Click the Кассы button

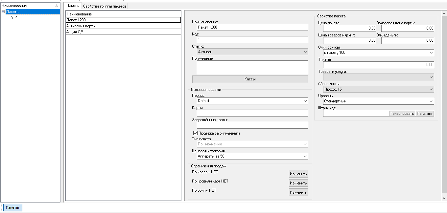click(x=250, y=79)
